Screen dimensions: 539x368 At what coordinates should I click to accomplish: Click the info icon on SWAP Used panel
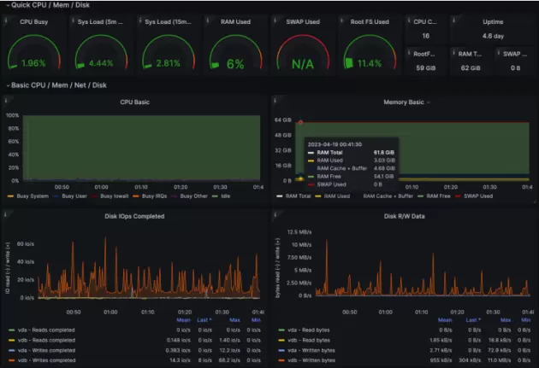276,20
